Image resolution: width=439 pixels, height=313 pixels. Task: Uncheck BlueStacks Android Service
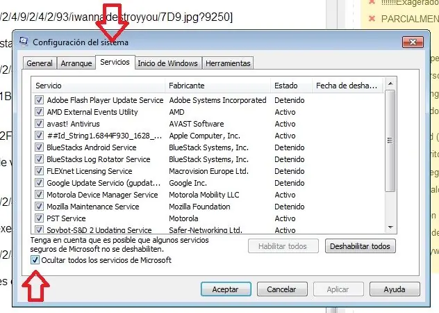tap(39, 147)
